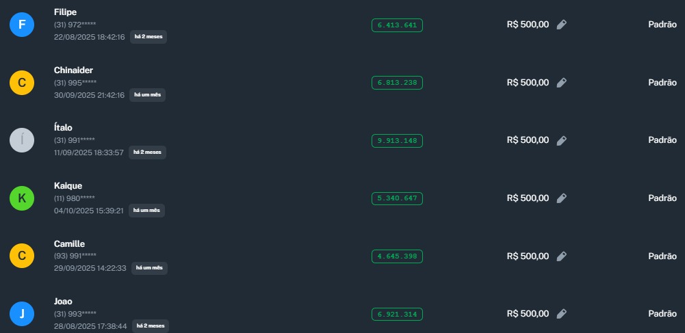
Task: Open the Camille name link
Action: pos(69,244)
